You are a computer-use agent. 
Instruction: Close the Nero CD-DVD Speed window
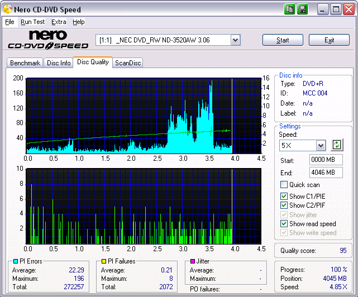(x=349, y=9)
